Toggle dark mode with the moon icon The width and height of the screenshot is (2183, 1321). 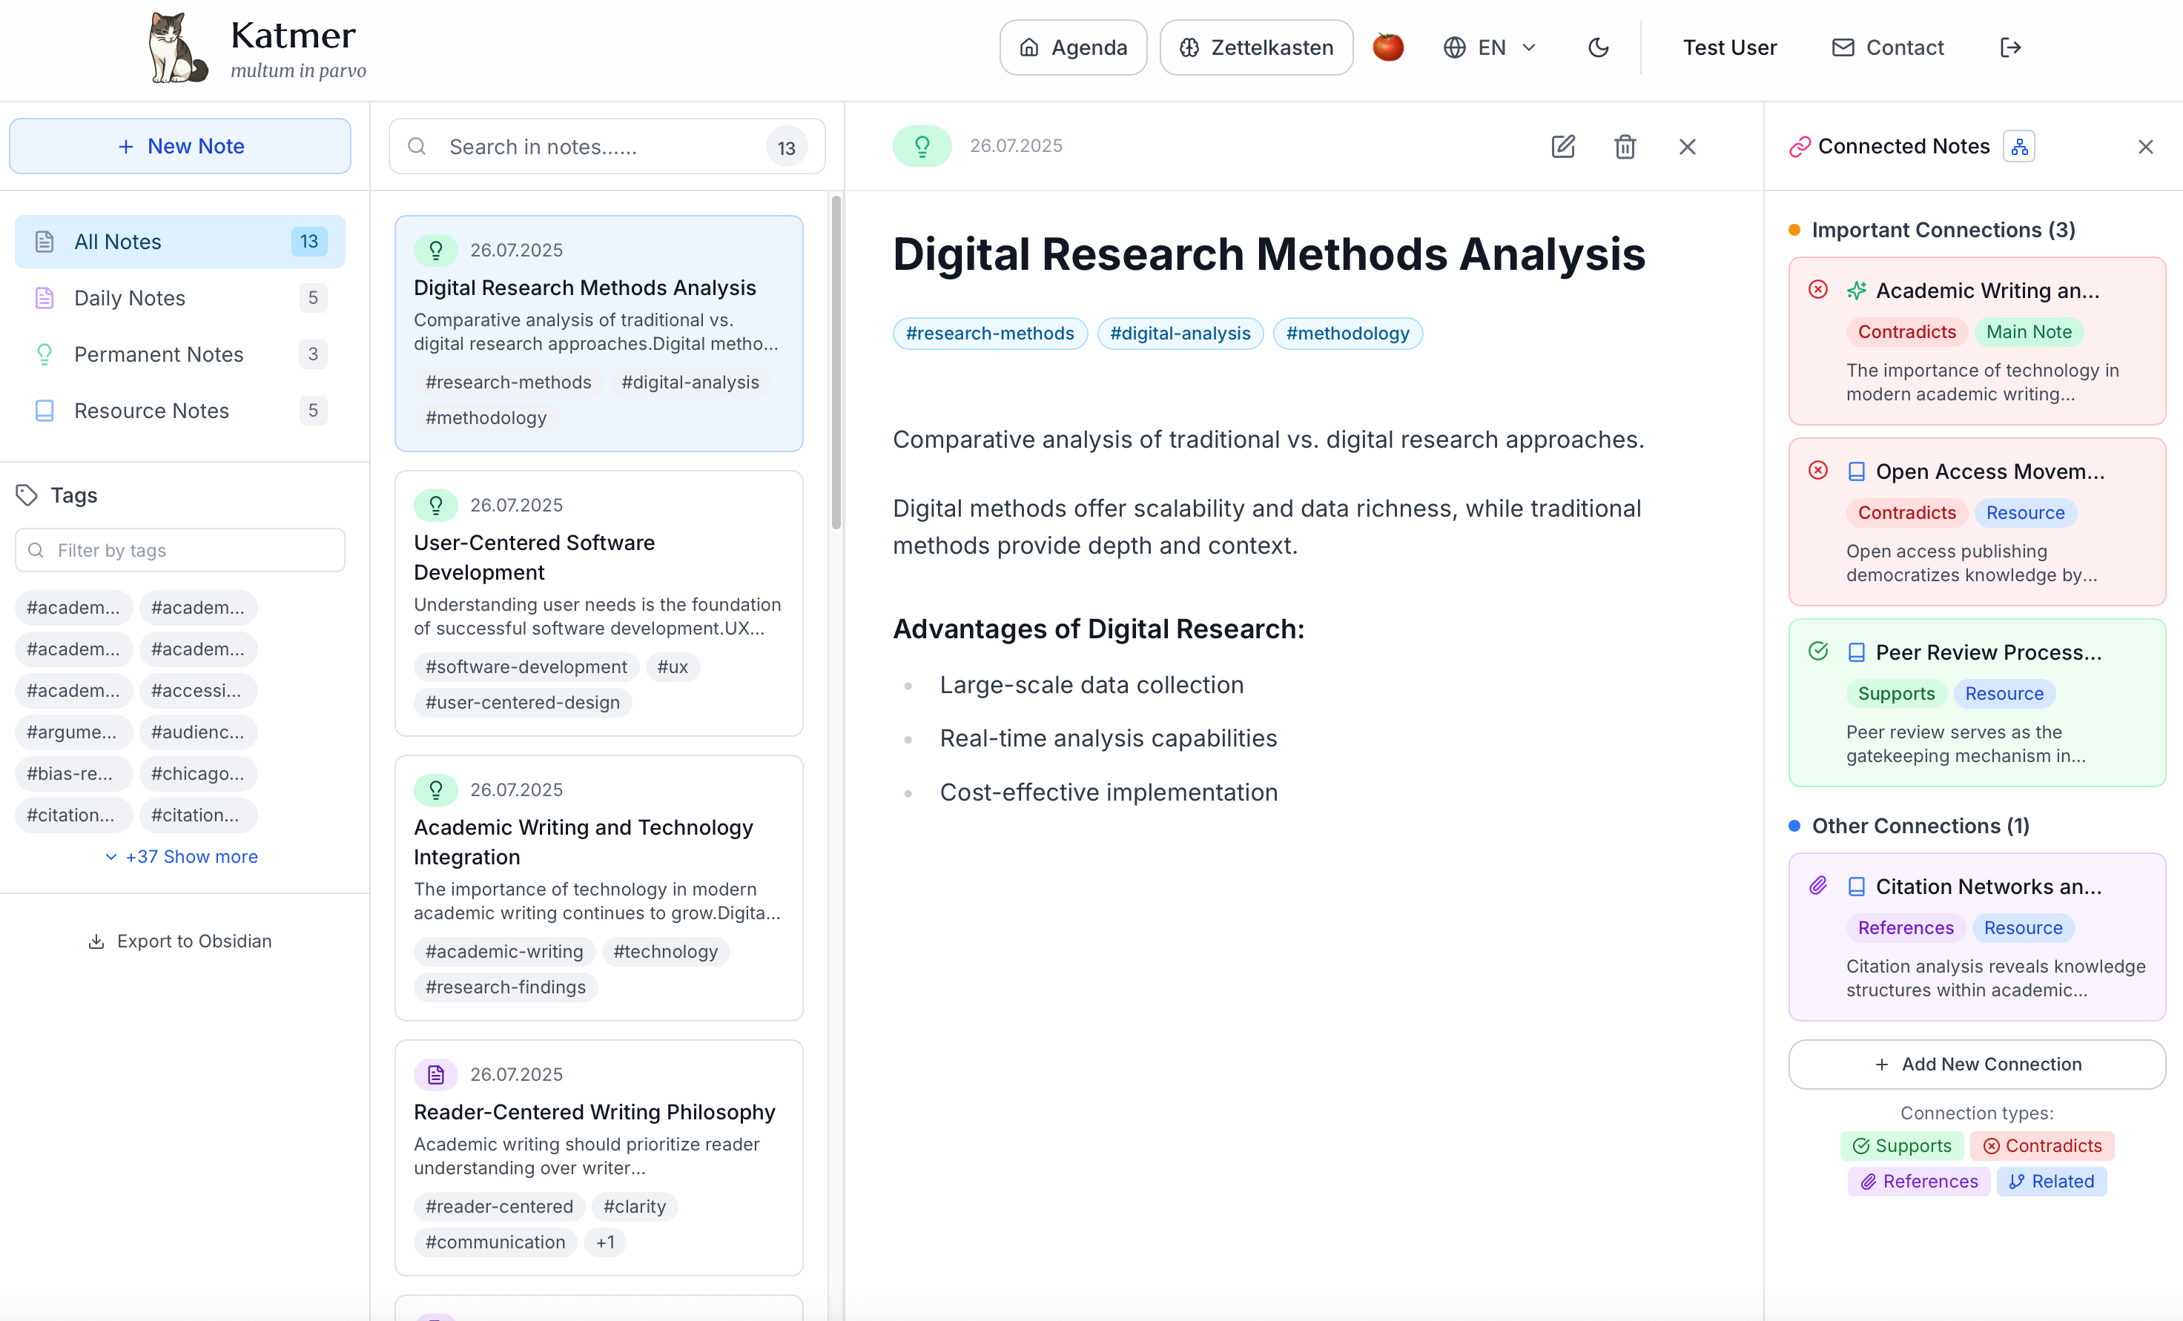pos(1598,47)
